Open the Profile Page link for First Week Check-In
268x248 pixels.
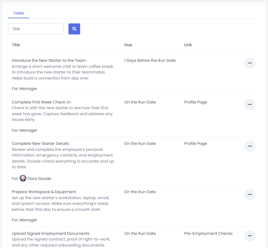195,102
